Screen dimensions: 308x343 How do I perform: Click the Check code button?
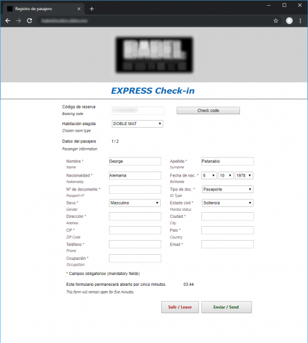(x=208, y=111)
